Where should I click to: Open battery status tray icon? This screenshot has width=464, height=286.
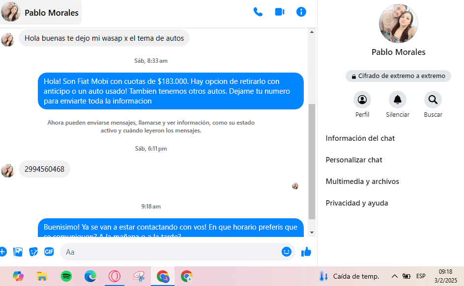coord(406,276)
